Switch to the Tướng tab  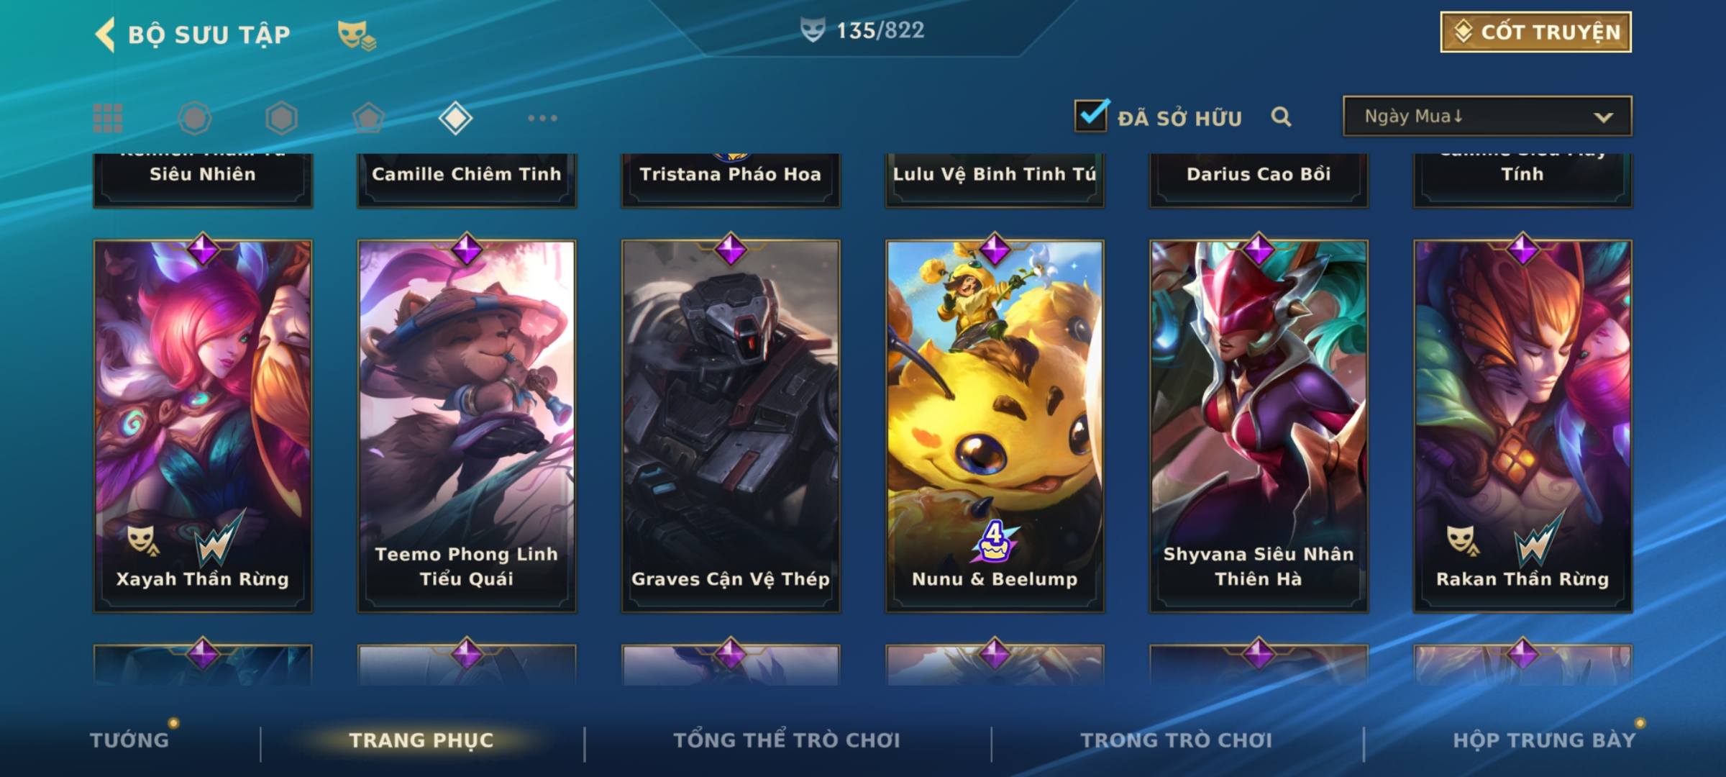point(129,740)
